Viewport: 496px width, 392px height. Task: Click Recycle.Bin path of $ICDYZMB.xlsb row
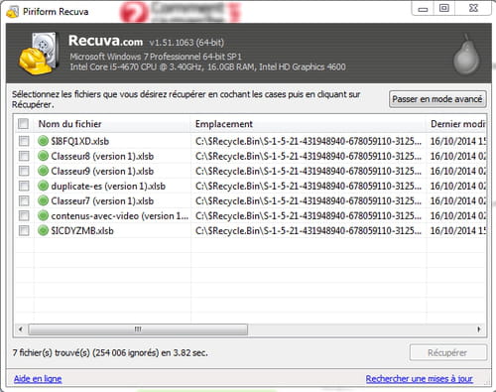coord(309,230)
